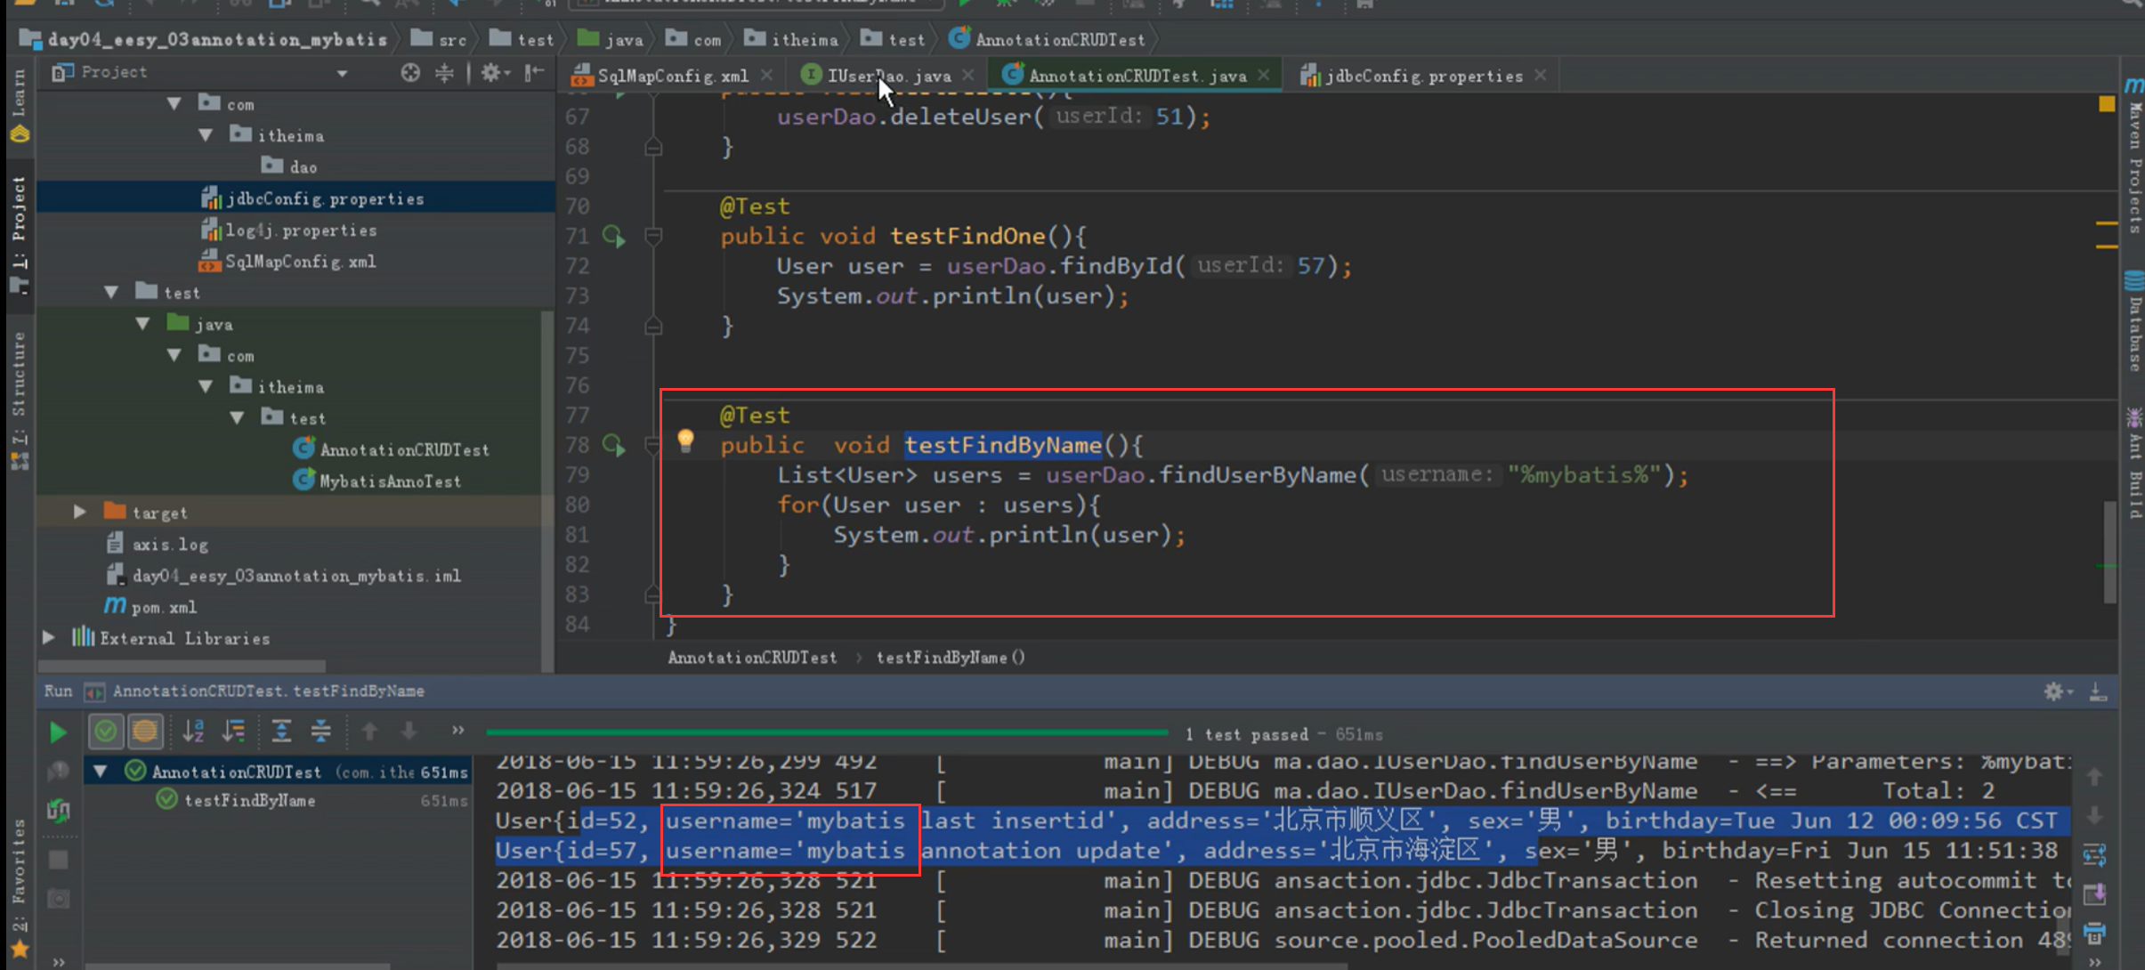Collapse all test results in Run panel
The width and height of the screenshot is (2145, 970).
320,732
